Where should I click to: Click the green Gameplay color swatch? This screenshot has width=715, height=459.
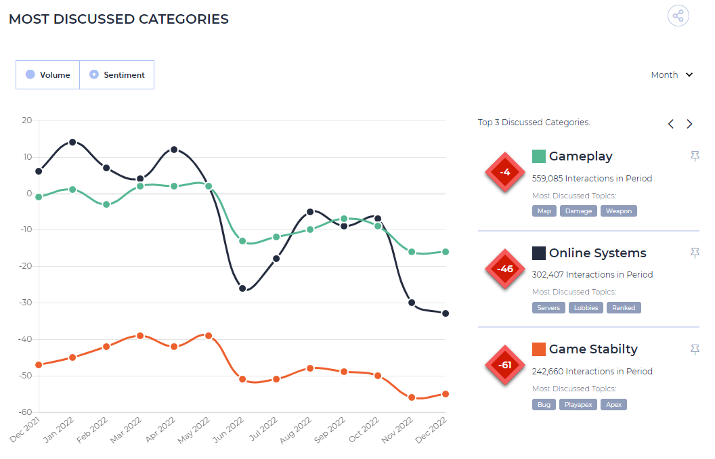tap(539, 156)
